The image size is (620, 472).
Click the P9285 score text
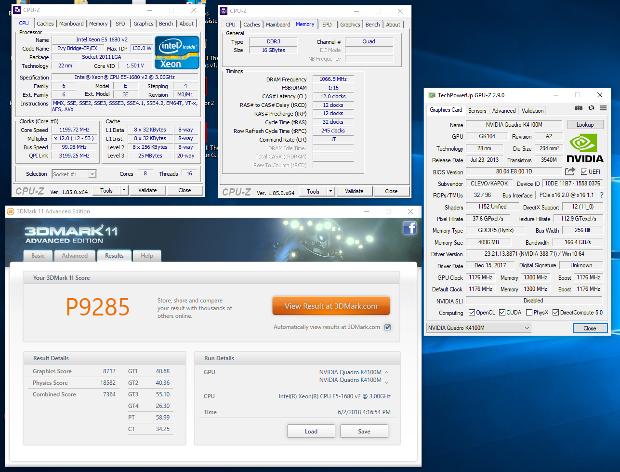point(98,307)
